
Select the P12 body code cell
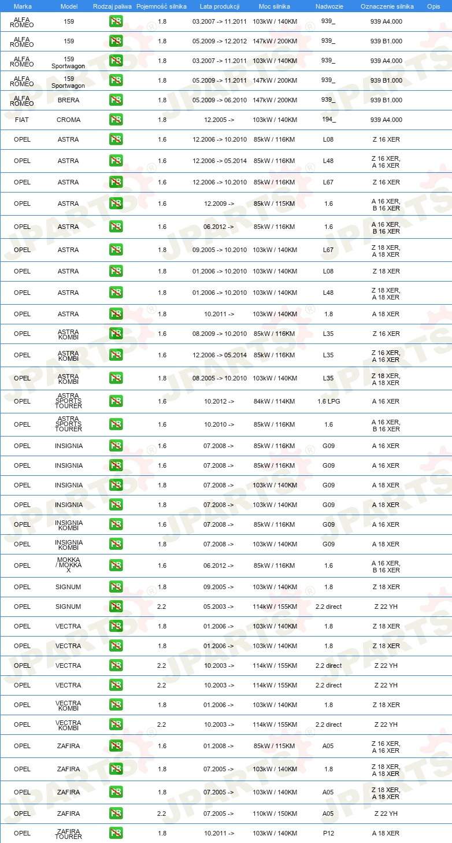click(328, 833)
